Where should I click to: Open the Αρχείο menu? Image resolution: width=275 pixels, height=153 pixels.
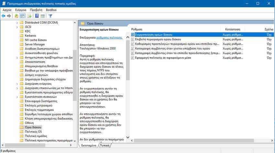click(7, 10)
